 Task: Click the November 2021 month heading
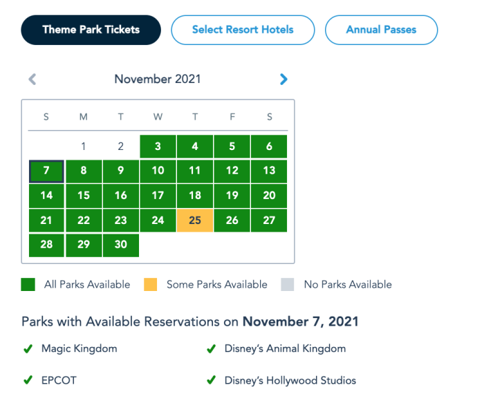coord(158,79)
